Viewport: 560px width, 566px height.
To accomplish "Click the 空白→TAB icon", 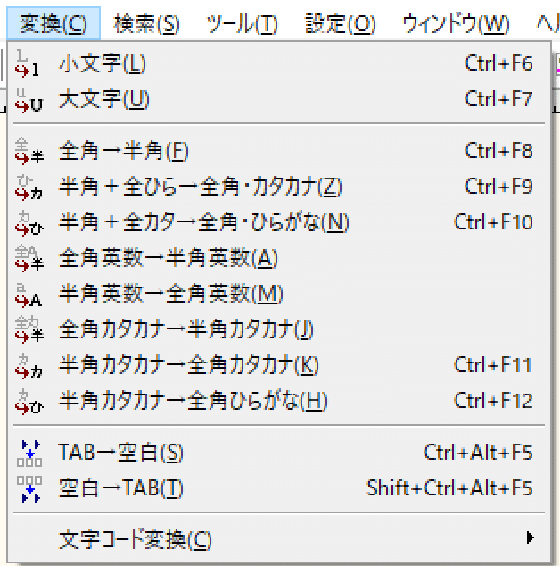I will pos(29,489).
